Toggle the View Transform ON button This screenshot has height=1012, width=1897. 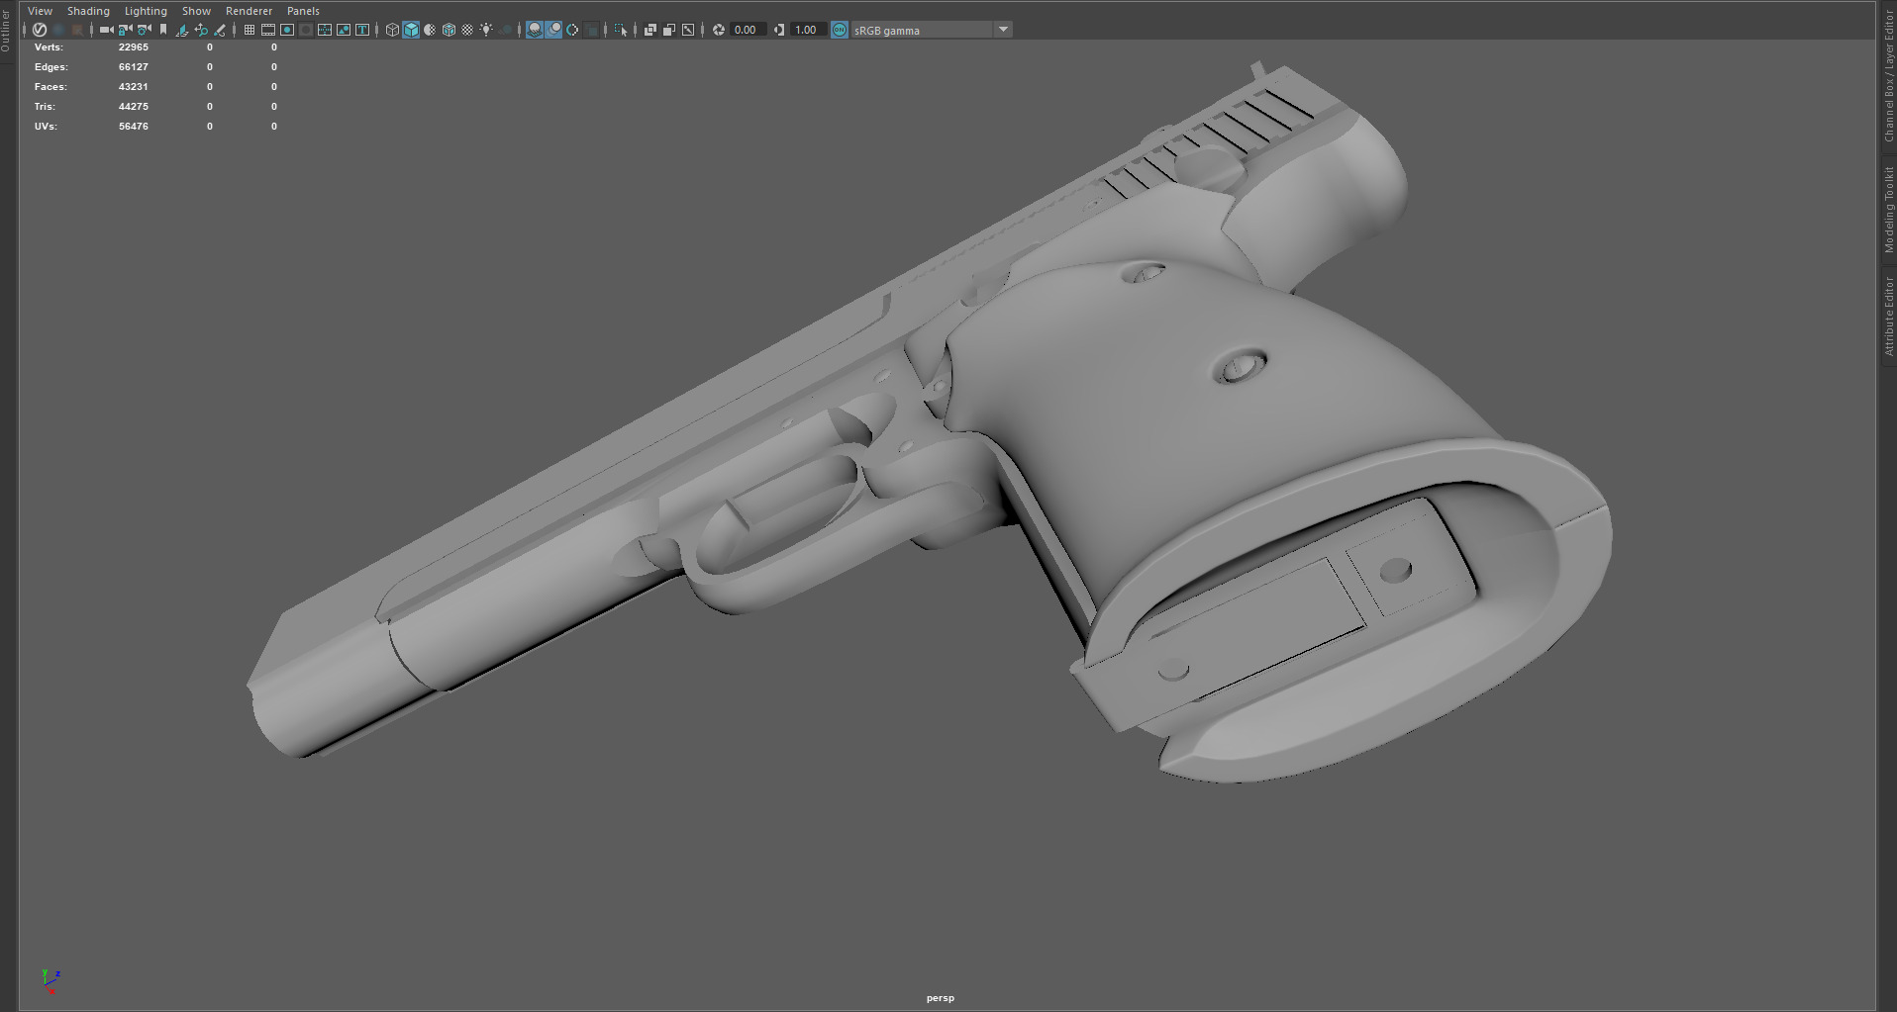pos(840,30)
